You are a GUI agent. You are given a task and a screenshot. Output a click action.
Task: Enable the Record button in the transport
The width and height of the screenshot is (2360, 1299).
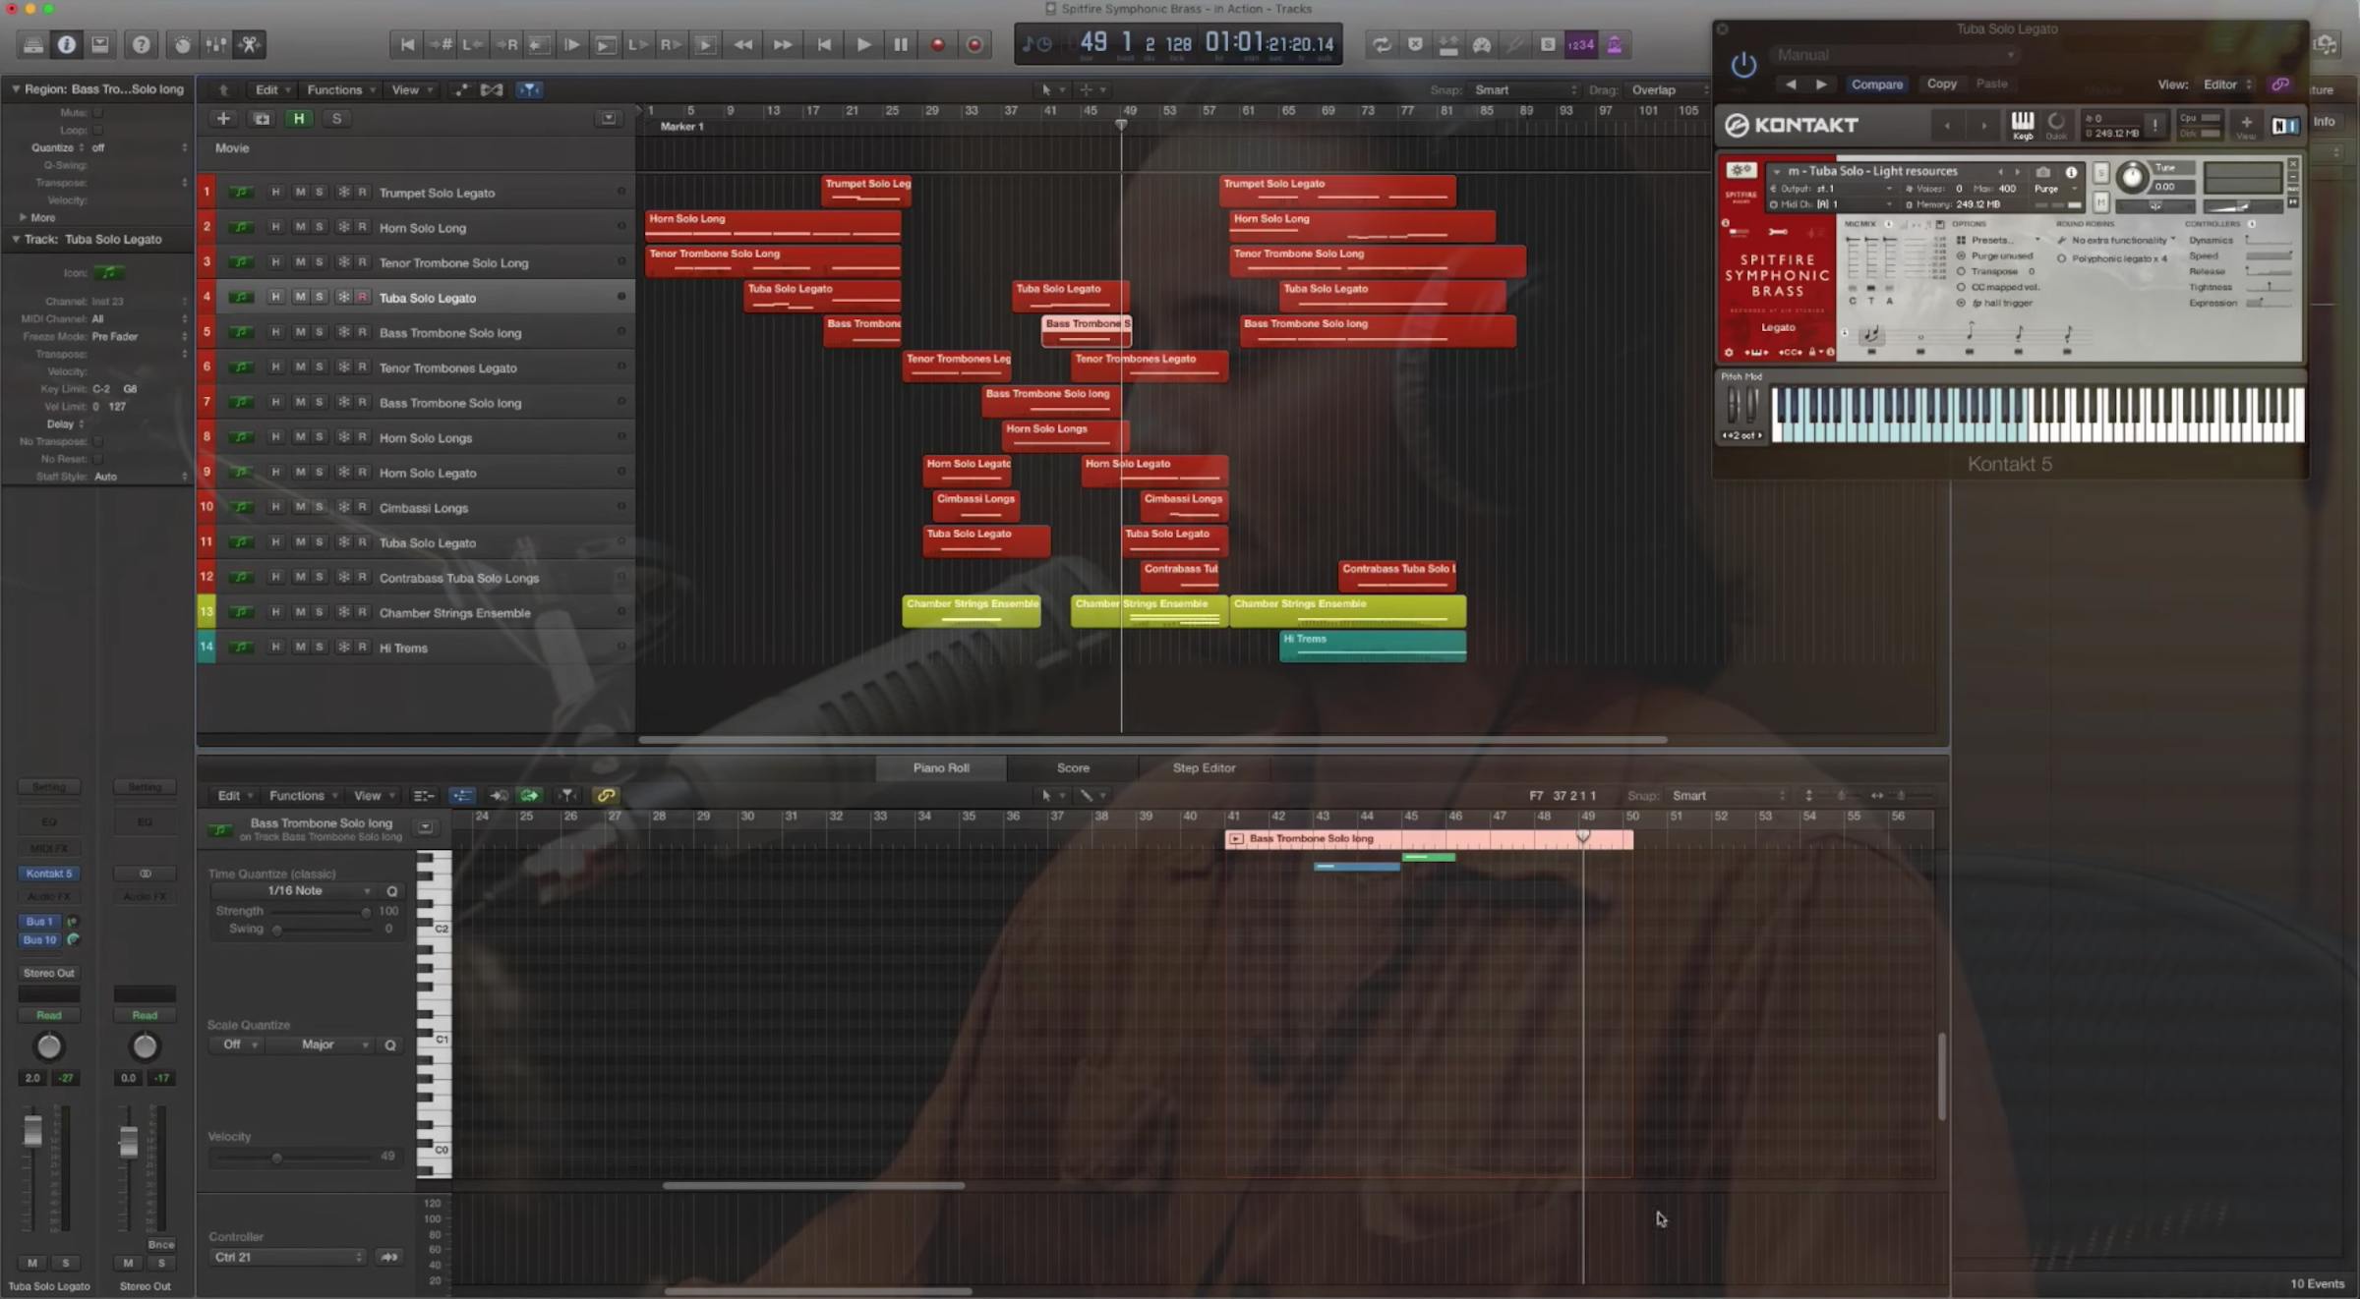(x=937, y=44)
